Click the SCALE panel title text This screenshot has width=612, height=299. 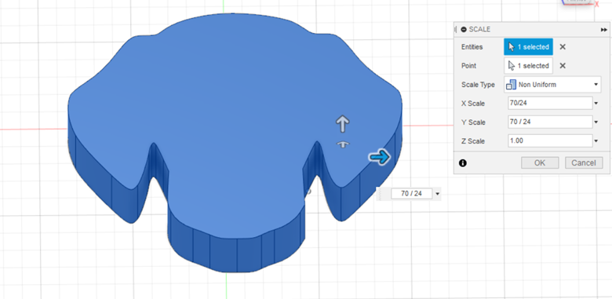(x=479, y=29)
